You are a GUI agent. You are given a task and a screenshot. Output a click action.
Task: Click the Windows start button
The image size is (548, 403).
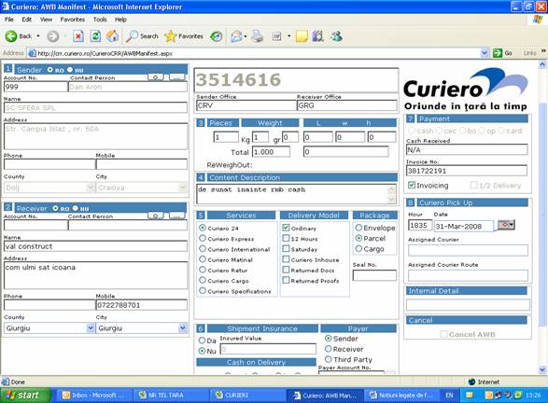(x=25, y=395)
